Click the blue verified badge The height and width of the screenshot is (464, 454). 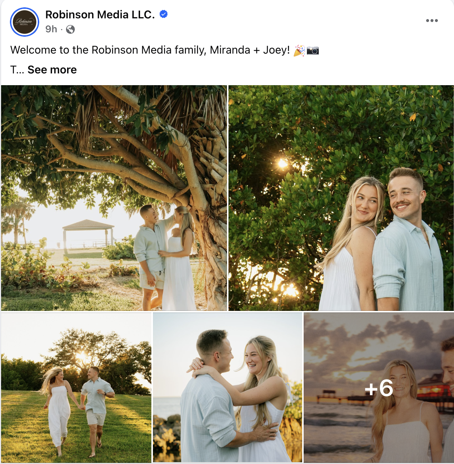pyautogui.click(x=164, y=14)
